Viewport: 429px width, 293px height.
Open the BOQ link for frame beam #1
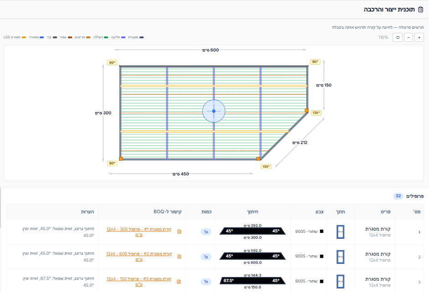139,231
